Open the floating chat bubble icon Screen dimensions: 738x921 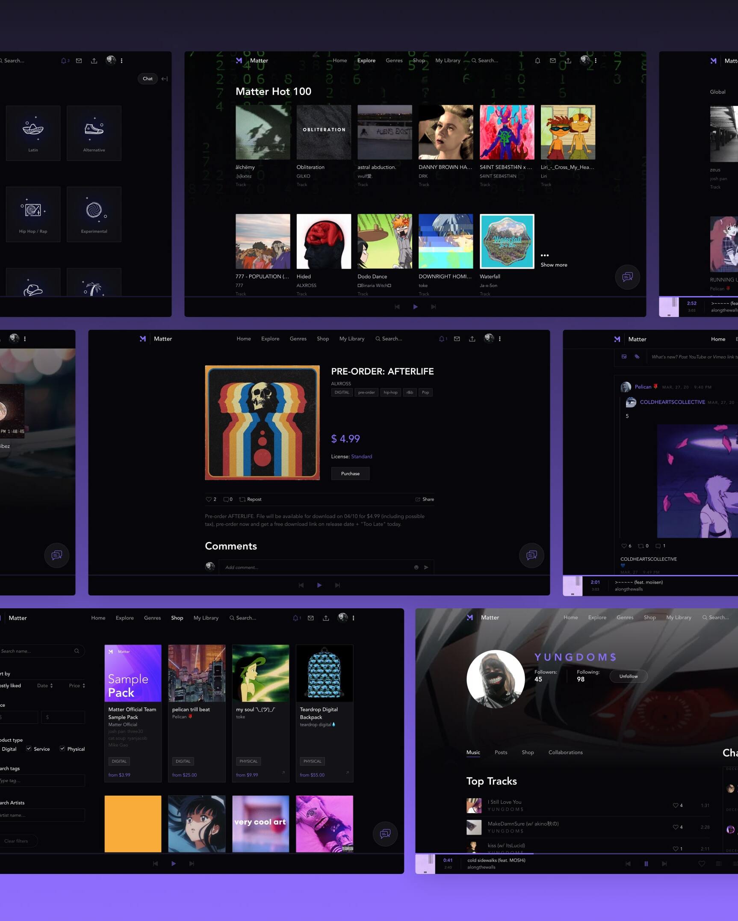tap(531, 555)
